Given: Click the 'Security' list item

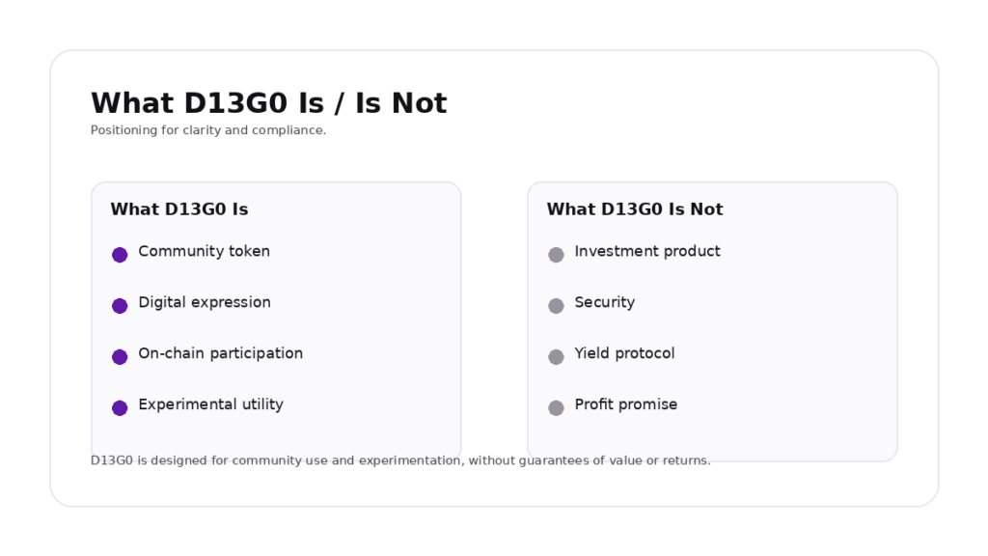Looking at the screenshot, I should pyautogui.click(x=604, y=303).
